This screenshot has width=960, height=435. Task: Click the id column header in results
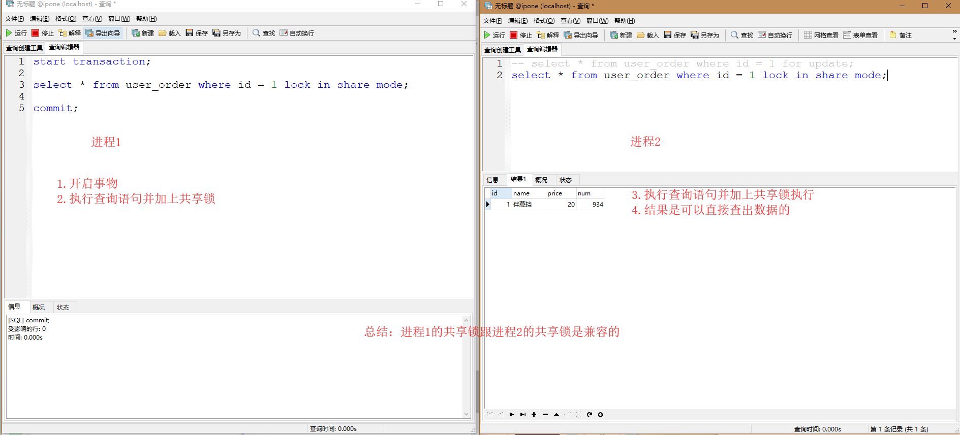(501, 193)
